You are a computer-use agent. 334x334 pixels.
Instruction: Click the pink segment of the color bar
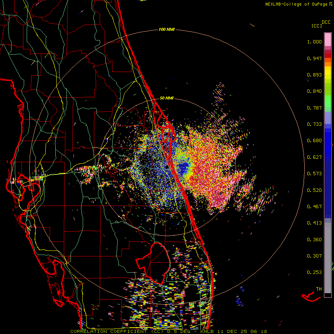pos(328,39)
